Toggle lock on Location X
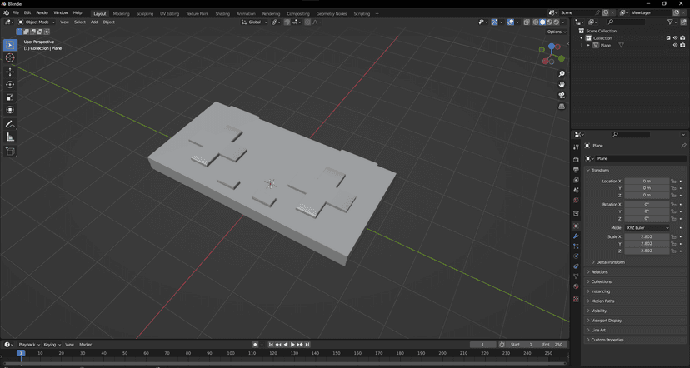Viewport: 690px width, 368px height. pos(673,181)
